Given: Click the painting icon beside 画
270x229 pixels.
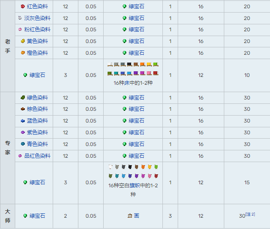Looking at the screenshot, I should 130,216.
